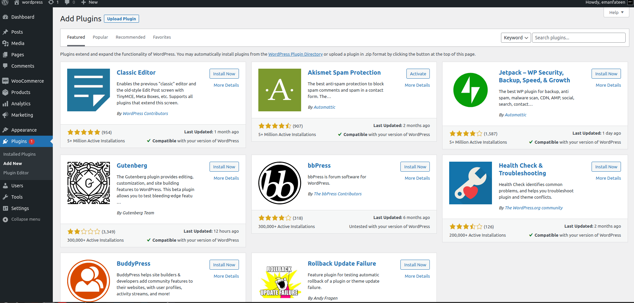Click the Plugins plug icon
This screenshot has height=303, width=634.
click(5, 141)
